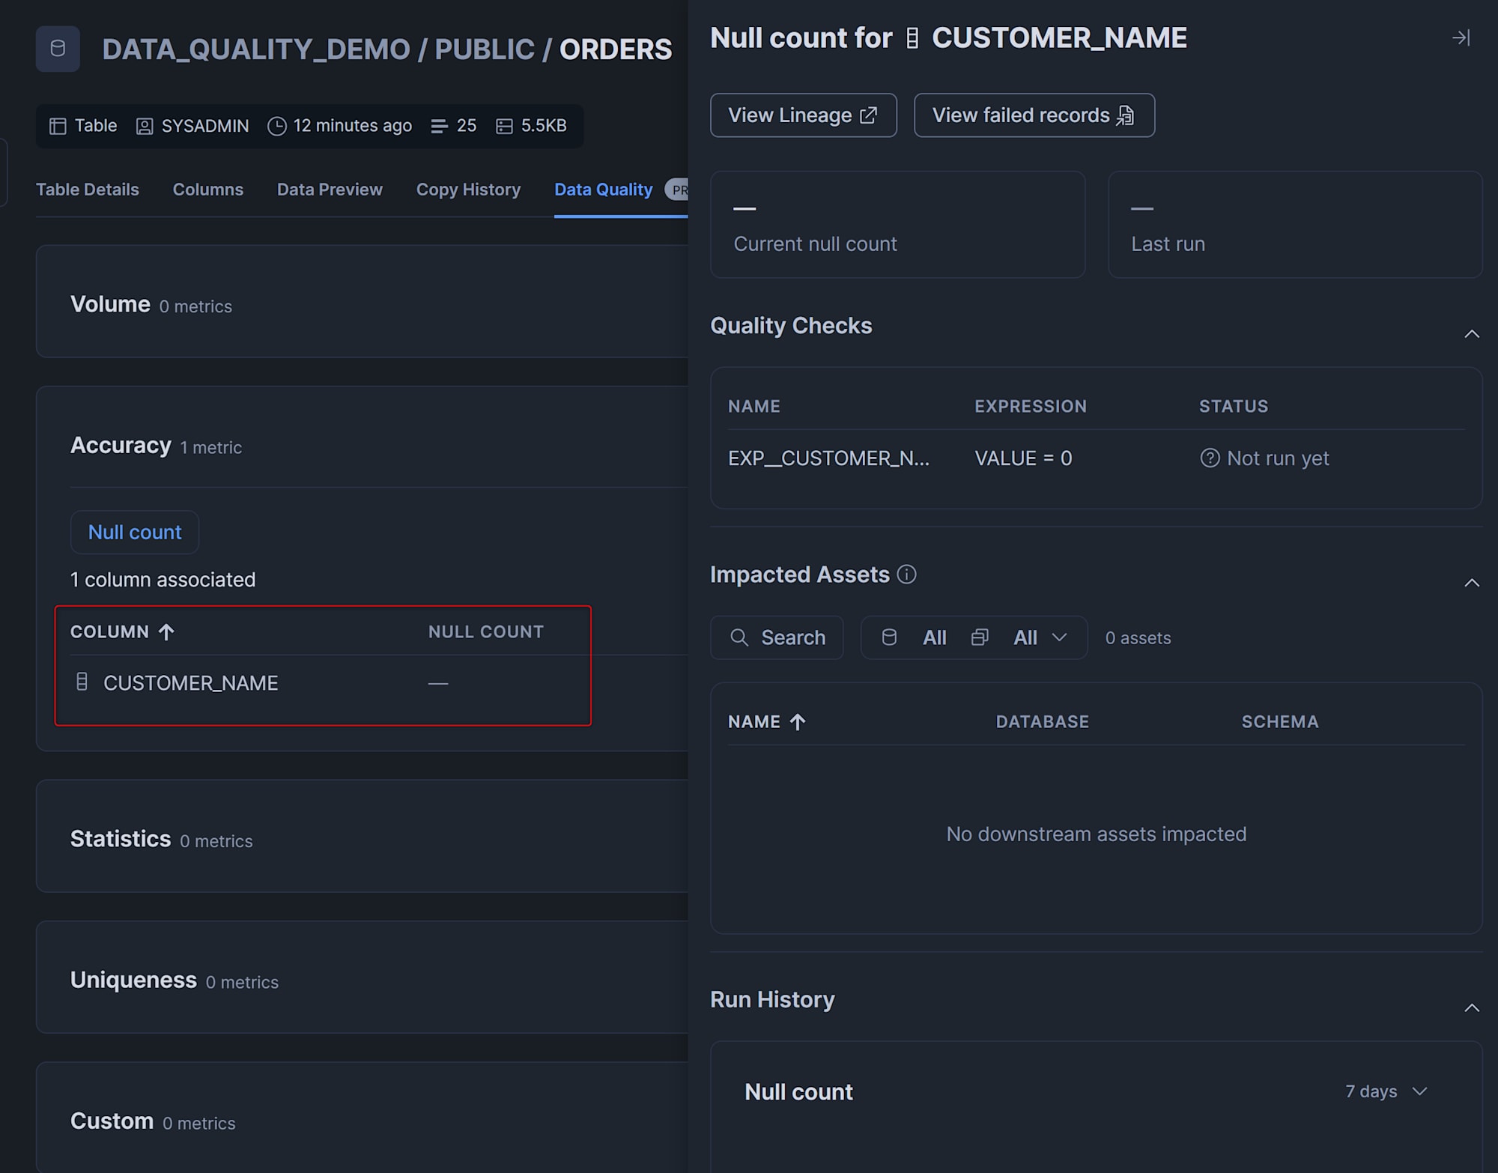Viewport: 1498px width, 1173px height.
Task: Select the Null count metric chip
Action: pyautogui.click(x=135, y=532)
